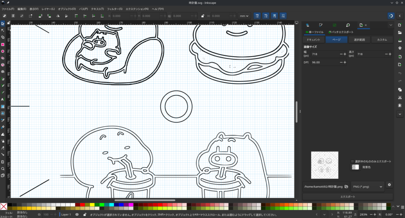Open the PNG file format dropdown
The image size is (405, 218).
point(367,186)
